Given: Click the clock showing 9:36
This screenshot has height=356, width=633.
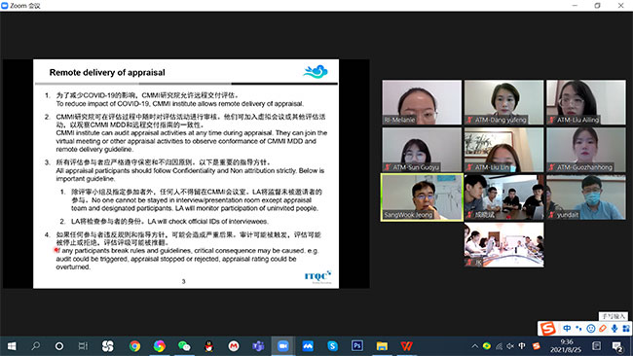Looking at the screenshot, I should click(x=567, y=341).
